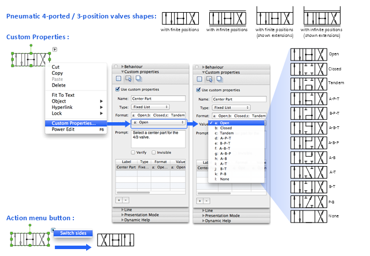Toggle the Use custom properties checkbox
The image size is (370, 256).
click(117, 89)
